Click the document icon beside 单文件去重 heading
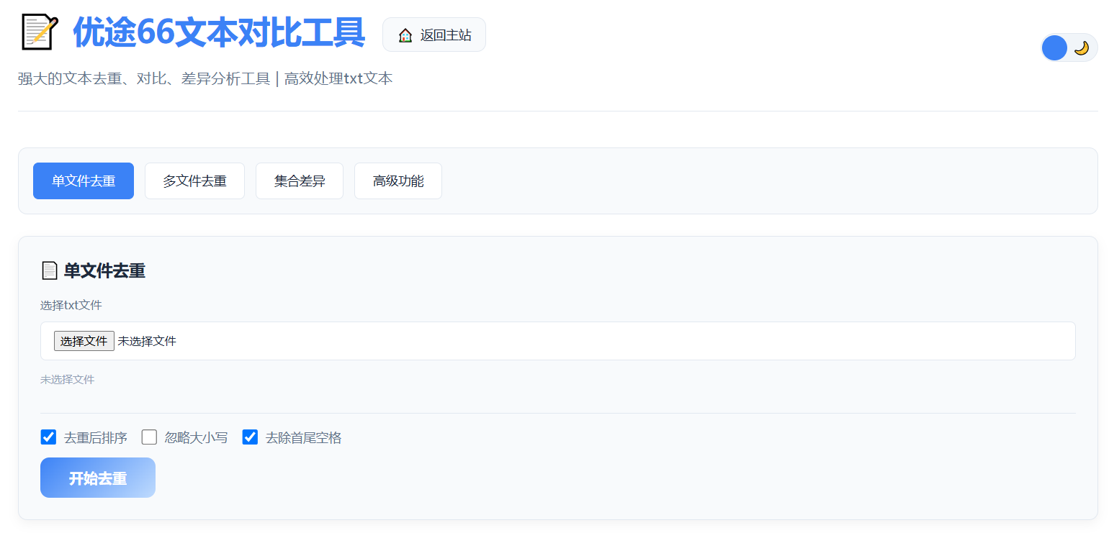 click(x=49, y=271)
